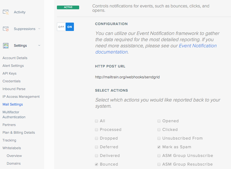Screen dimensions: 231x169
Task: Click the Settings sliders icon
Action: click(x=6, y=45)
